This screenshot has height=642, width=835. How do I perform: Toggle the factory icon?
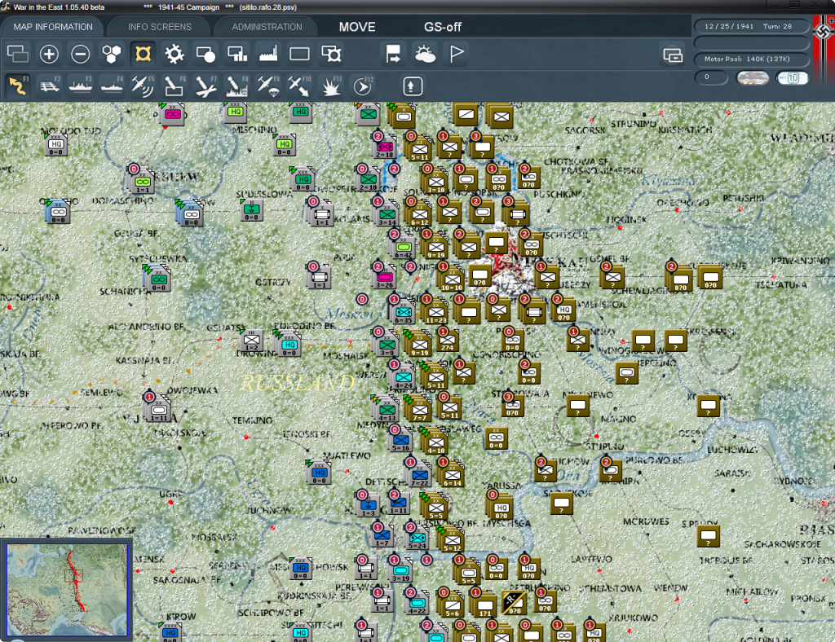click(268, 54)
